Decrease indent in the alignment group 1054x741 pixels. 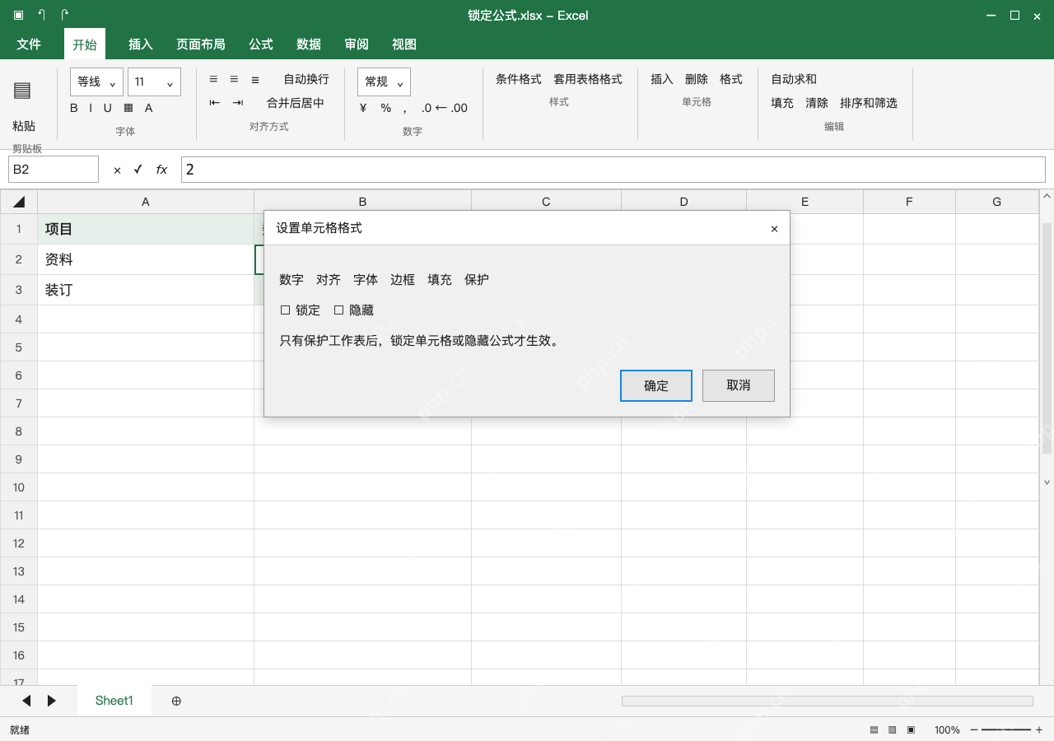point(215,102)
